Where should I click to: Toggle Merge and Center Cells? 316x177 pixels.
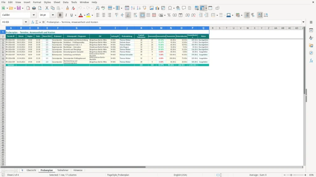click(x=142, y=15)
